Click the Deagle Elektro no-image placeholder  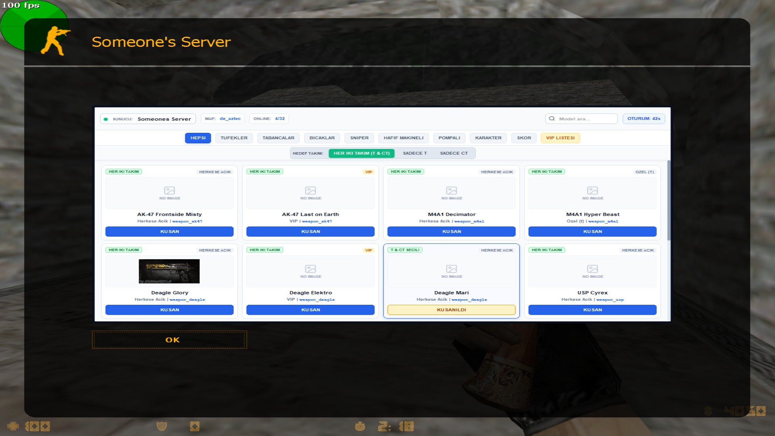[x=310, y=271]
